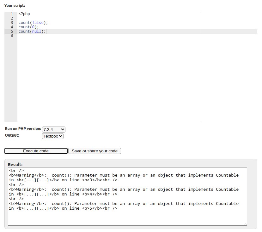The height and width of the screenshot is (232, 262).
Task: Click the warning text for line 3
Action: (124, 178)
